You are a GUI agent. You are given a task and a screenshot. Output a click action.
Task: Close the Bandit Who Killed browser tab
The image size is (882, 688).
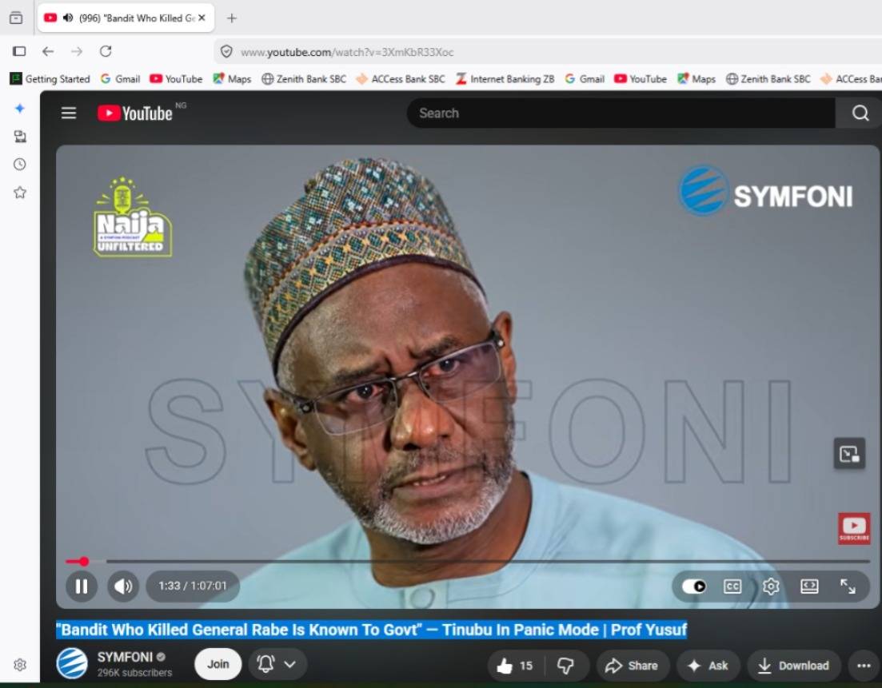[x=202, y=18]
